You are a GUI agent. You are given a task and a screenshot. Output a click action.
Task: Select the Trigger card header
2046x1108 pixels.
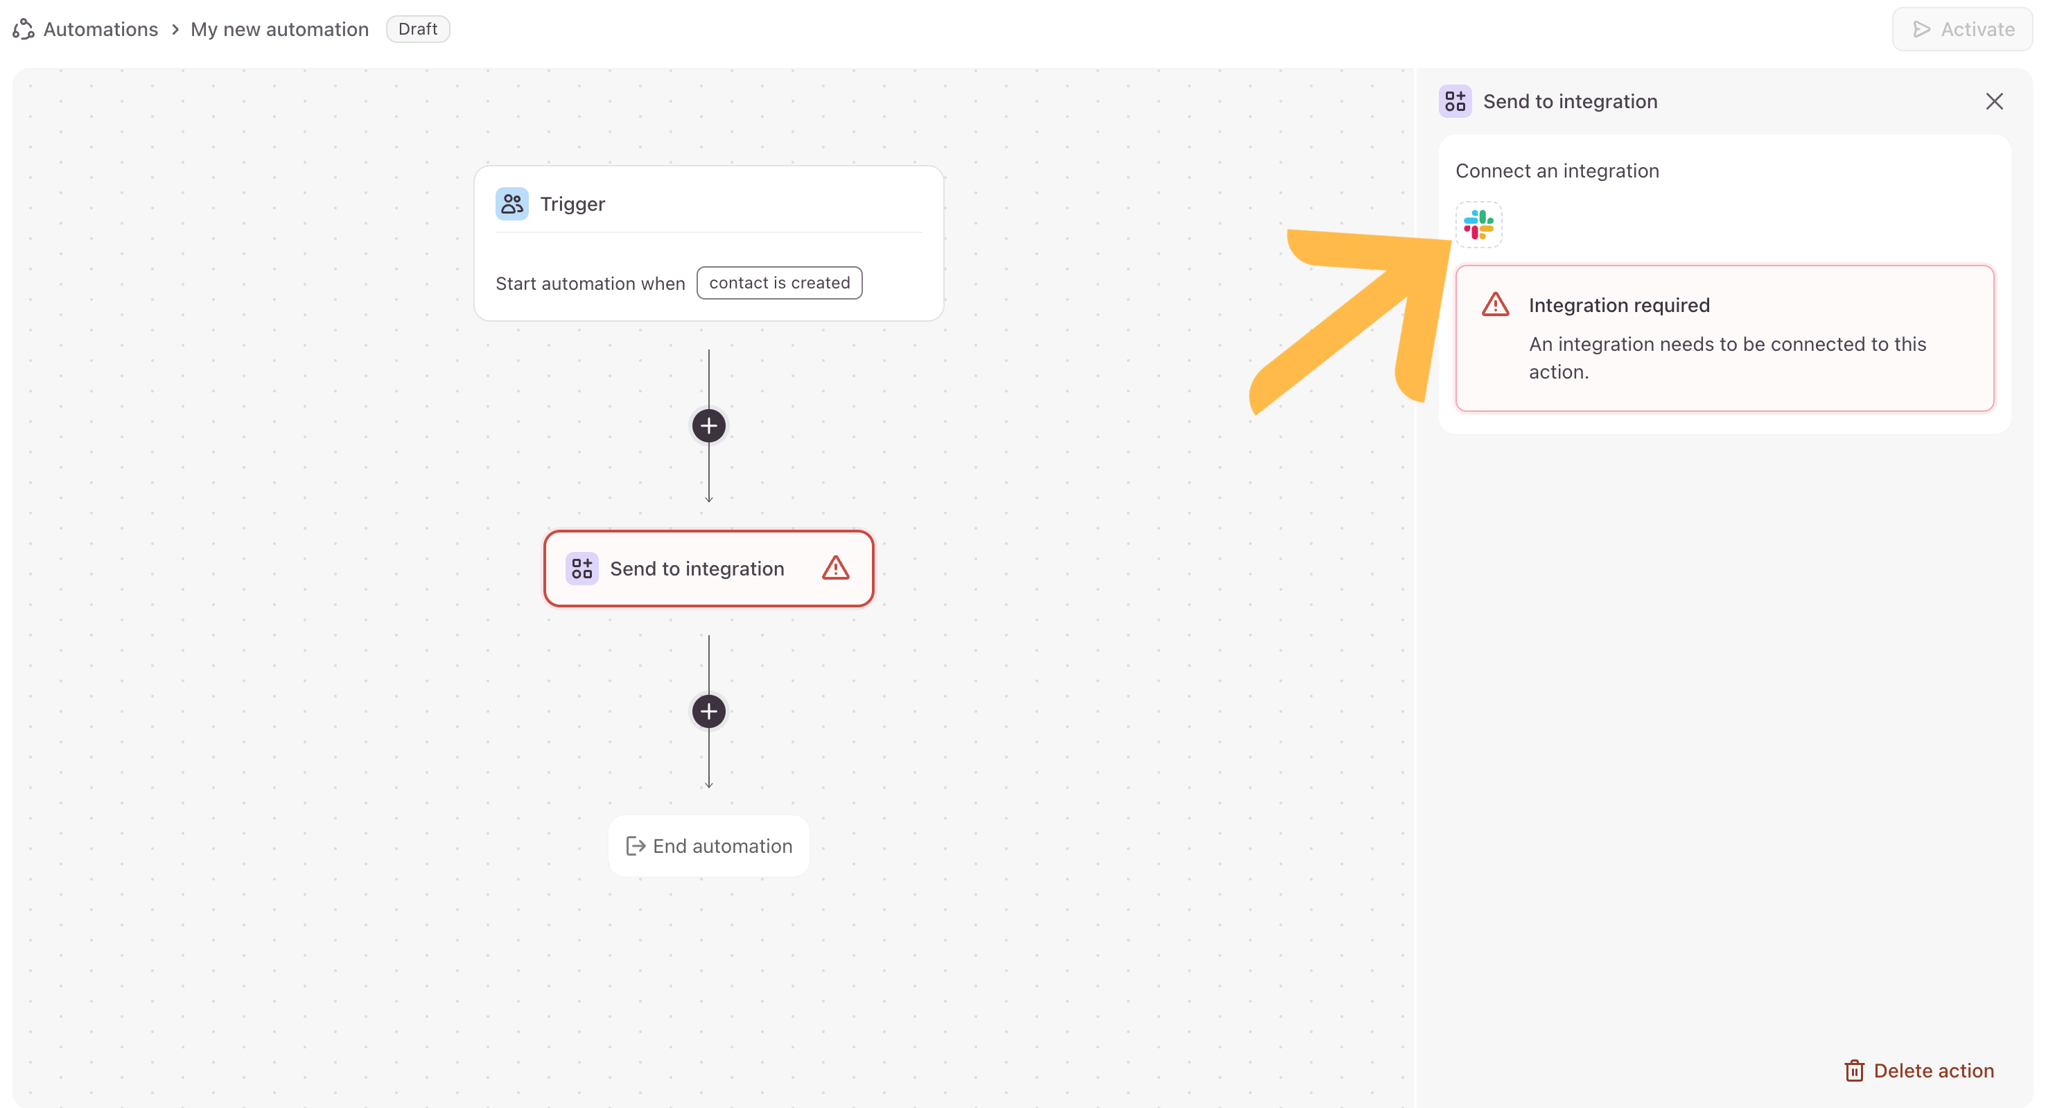tap(708, 205)
